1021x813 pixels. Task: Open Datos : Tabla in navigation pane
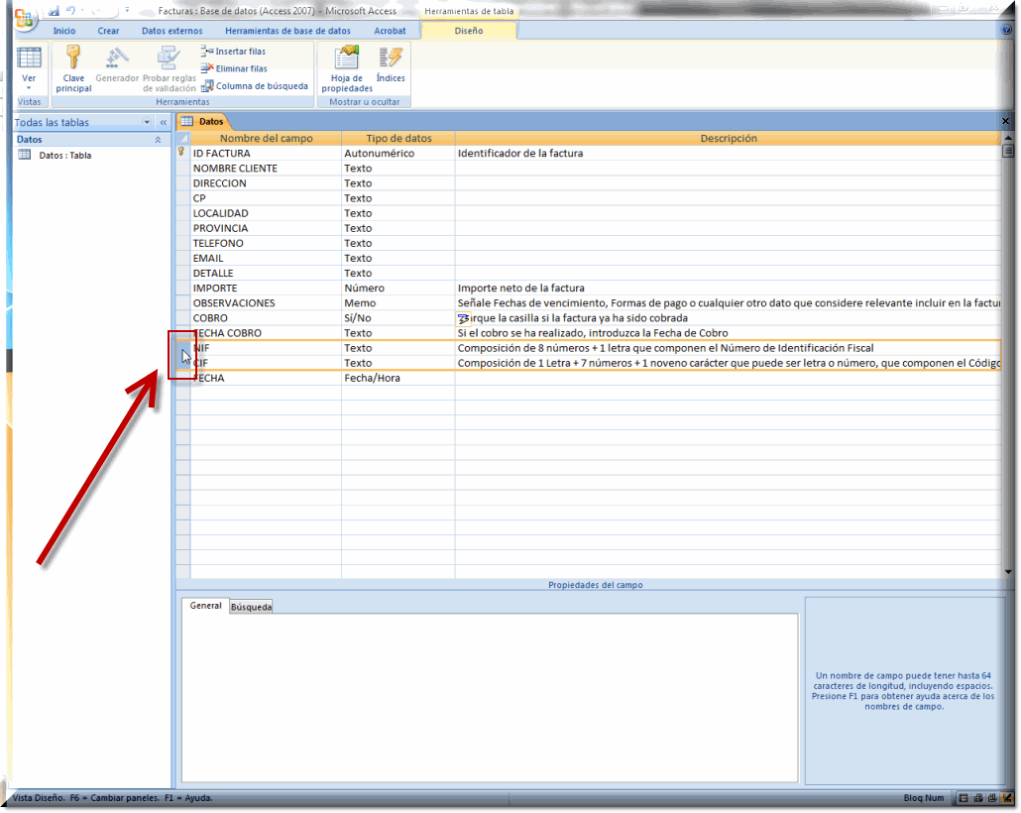click(64, 156)
